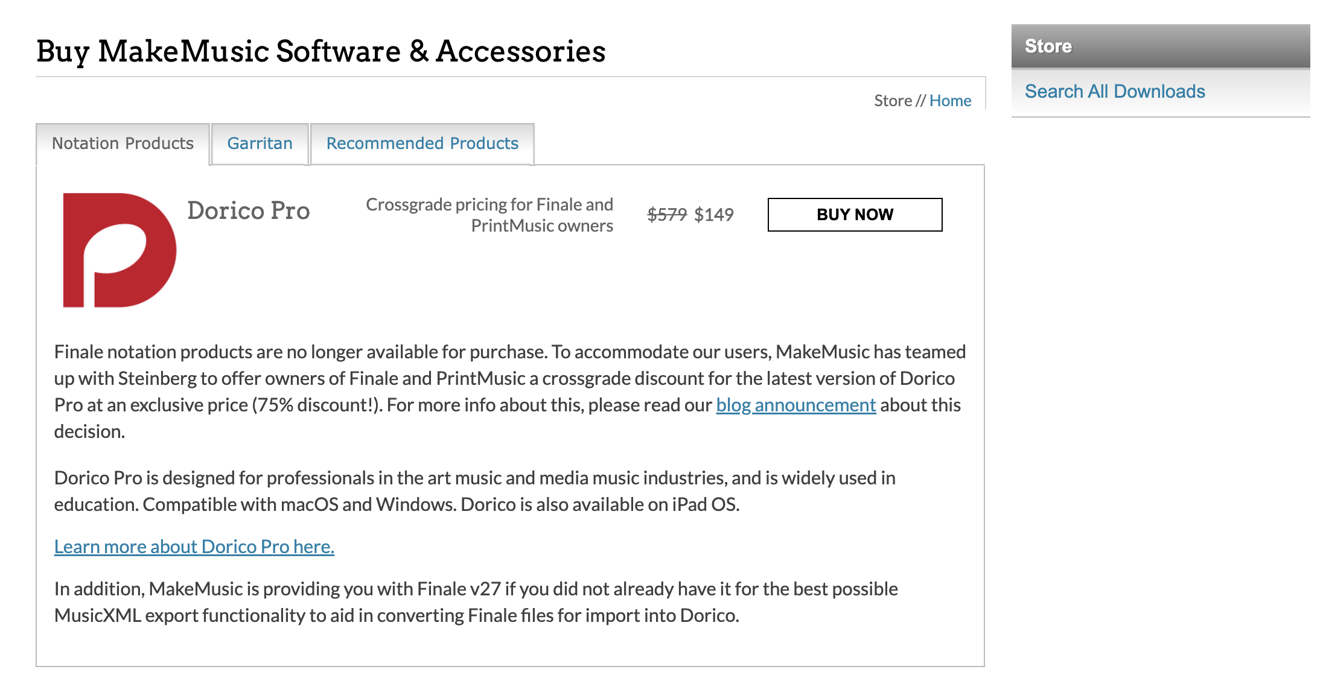Follow the Home breadcrumb link
This screenshot has height=678, width=1323.
click(x=950, y=101)
